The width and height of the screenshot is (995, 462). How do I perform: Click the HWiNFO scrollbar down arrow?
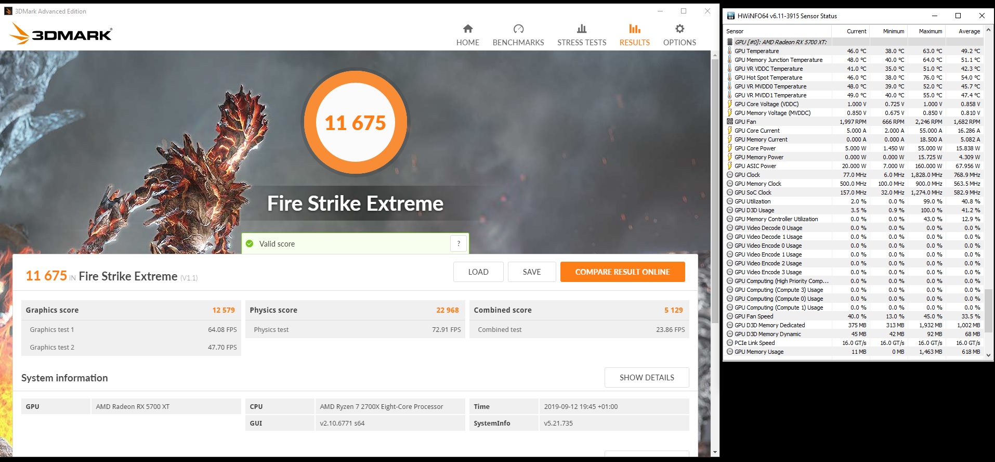(x=988, y=355)
